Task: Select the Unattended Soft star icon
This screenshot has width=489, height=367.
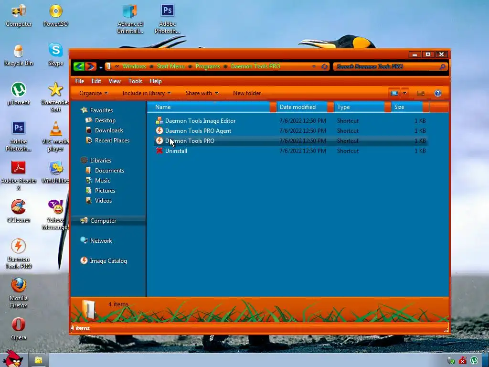Action: (x=55, y=97)
